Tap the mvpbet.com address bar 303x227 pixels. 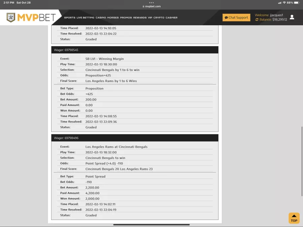151,6
